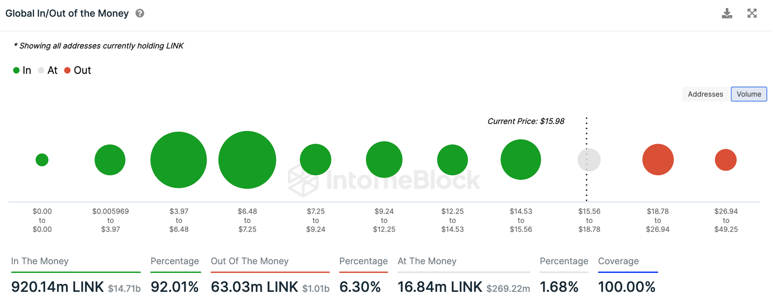
Task: Toggle the red Out legend item
Action: [77, 70]
